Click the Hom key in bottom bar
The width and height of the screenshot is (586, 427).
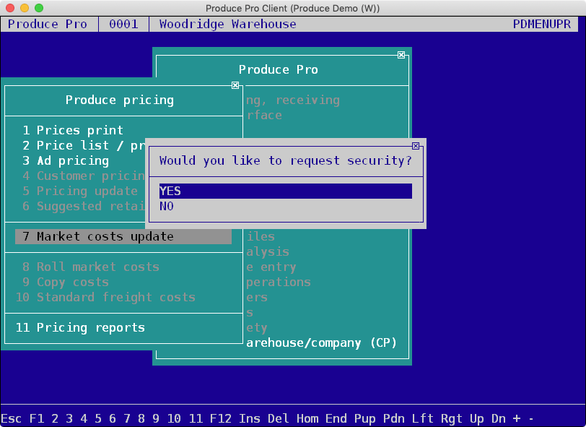click(307, 418)
